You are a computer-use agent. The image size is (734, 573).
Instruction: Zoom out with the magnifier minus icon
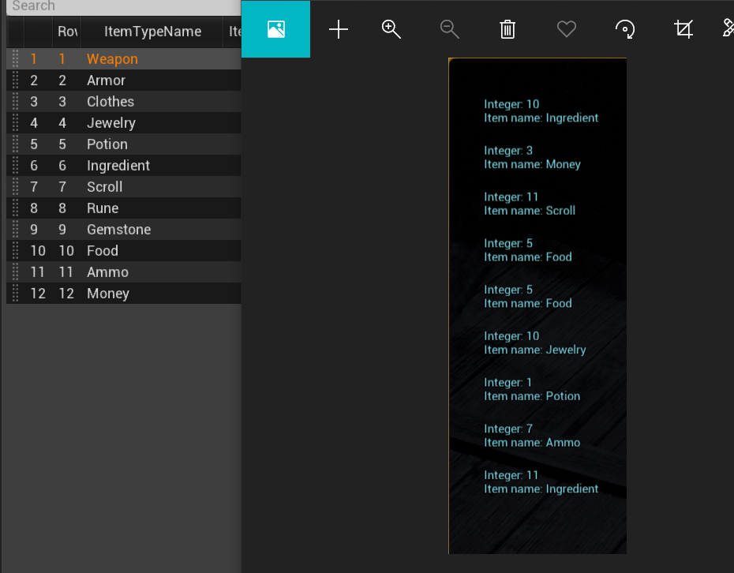click(x=449, y=29)
